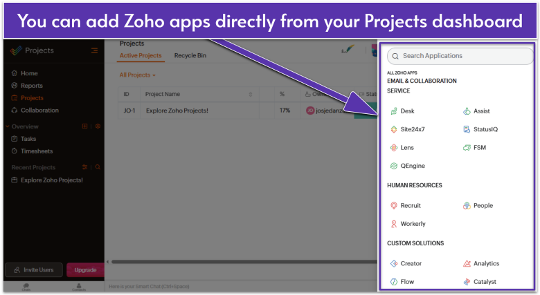Open the Recruit app

pos(405,206)
